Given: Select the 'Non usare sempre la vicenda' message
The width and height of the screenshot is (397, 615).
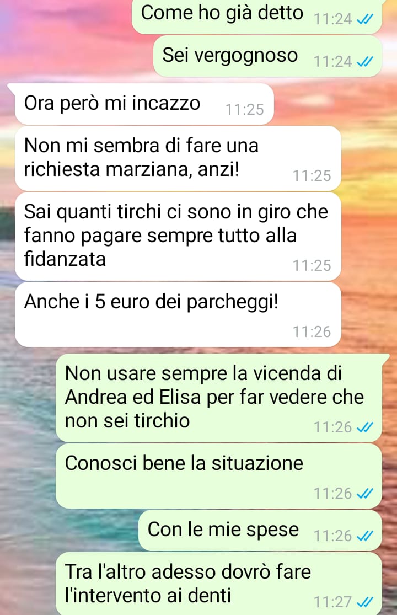Looking at the screenshot, I should (x=219, y=398).
